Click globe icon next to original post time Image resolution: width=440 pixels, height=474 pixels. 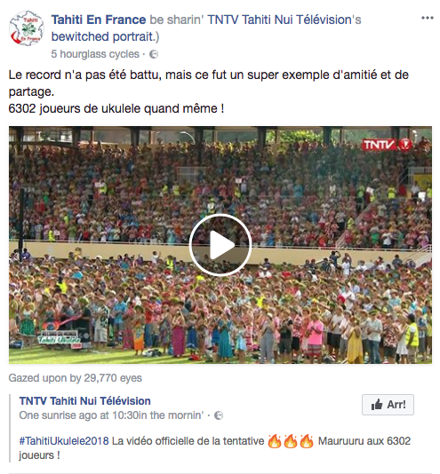(x=219, y=415)
